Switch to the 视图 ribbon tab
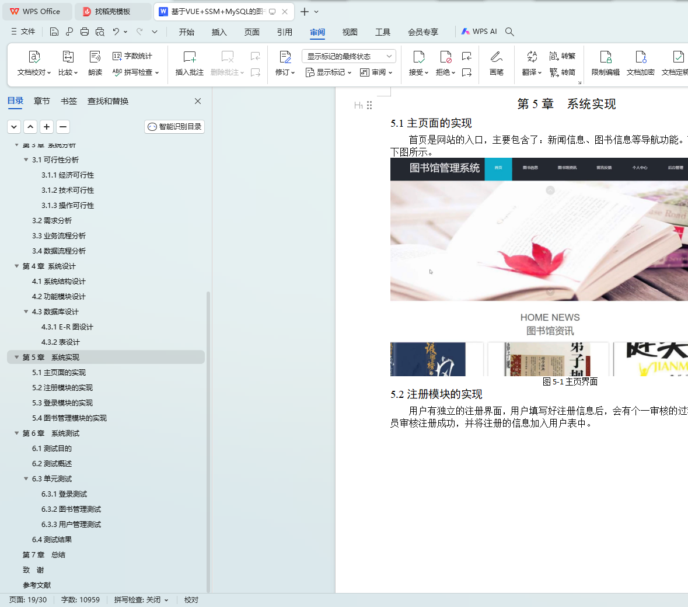Viewport: 688px width, 607px height. tap(350, 32)
